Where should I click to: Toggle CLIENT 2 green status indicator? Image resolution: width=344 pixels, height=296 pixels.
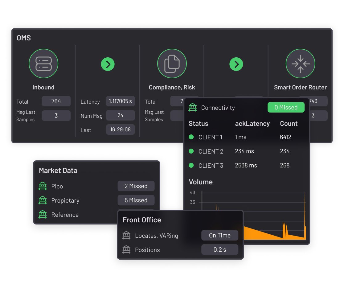[x=191, y=151]
